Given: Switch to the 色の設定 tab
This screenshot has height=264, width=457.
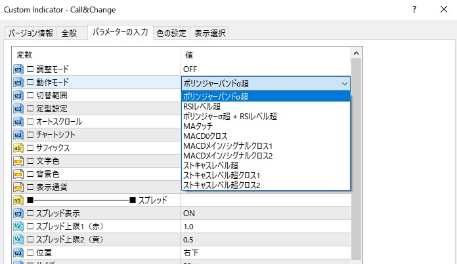Looking at the screenshot, I should 171,33.
